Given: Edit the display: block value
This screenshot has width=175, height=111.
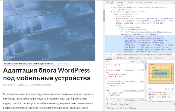Looking at the screenshot, I should [x=119, y=86].
